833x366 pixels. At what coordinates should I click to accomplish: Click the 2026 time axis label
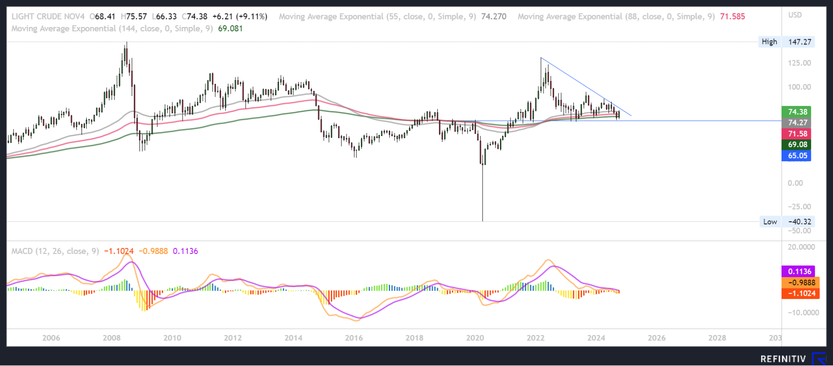[656, 338]
